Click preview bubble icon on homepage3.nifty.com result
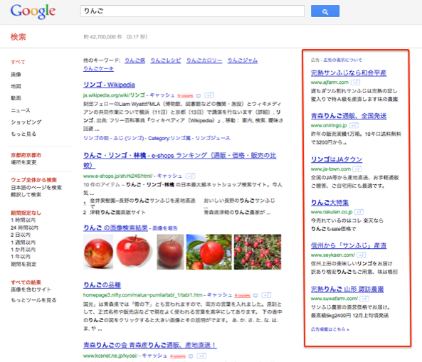Screen dimensions: 422x362 click(x=255, y=295)
